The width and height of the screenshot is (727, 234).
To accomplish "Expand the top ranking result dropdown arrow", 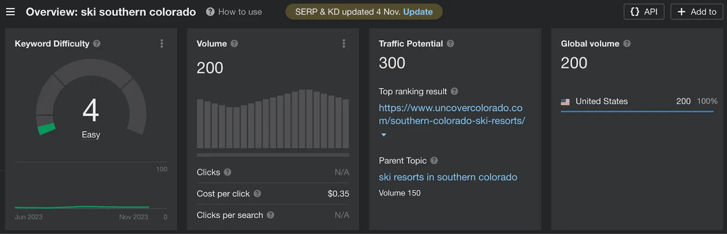I will click(x=383, y=135).
